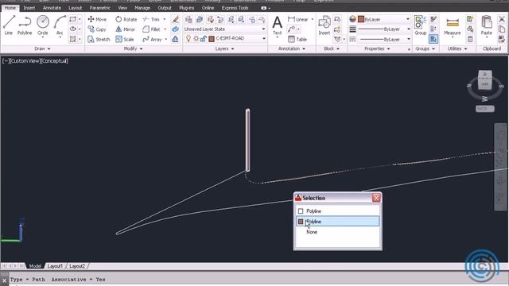The image size is (509, 286).
Task: Click the Cut icon in Clipboard panel
Action: click(x=502, y=19)
